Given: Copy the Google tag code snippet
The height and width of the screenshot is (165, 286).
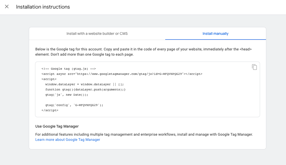Looking at the screenshot, I should pos(254,67).
